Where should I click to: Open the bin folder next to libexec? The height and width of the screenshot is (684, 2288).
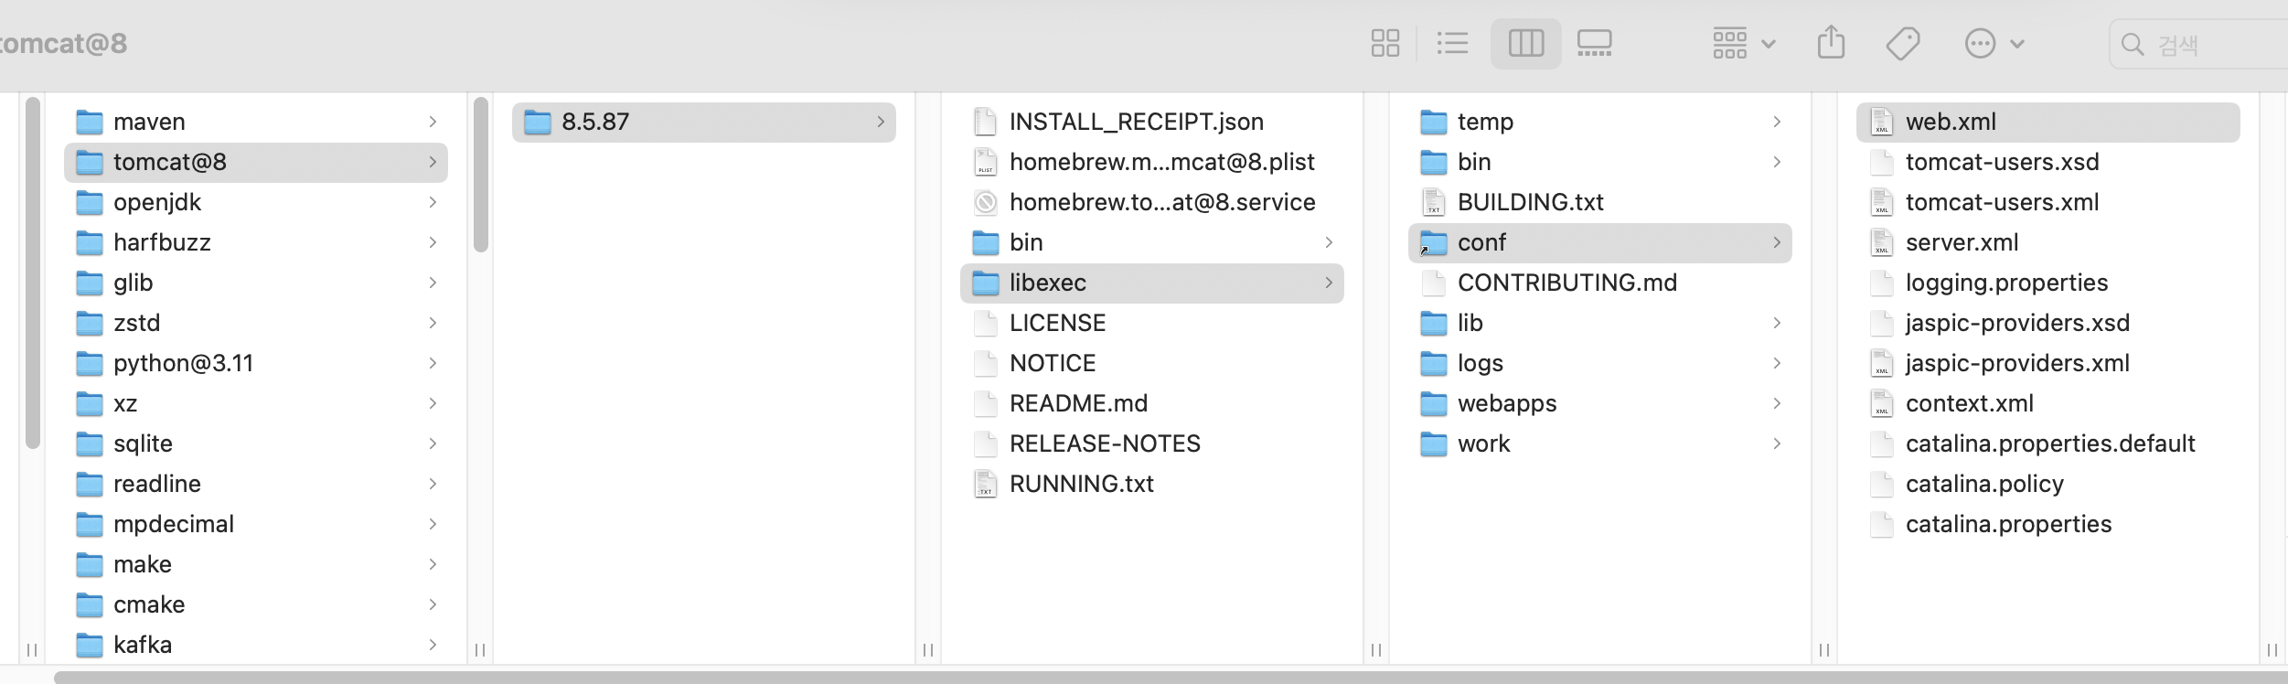click(x=1152, y=242)
